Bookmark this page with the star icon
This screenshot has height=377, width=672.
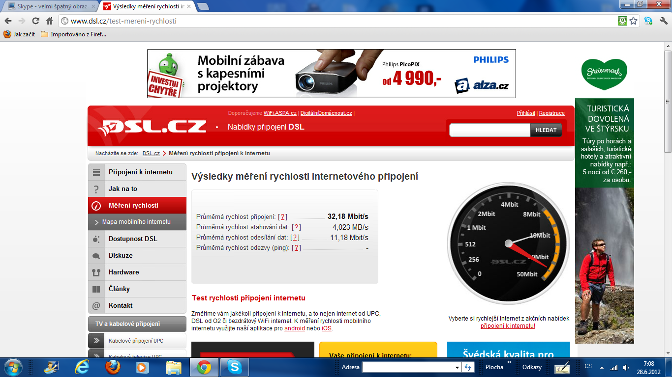coord(634,21)
